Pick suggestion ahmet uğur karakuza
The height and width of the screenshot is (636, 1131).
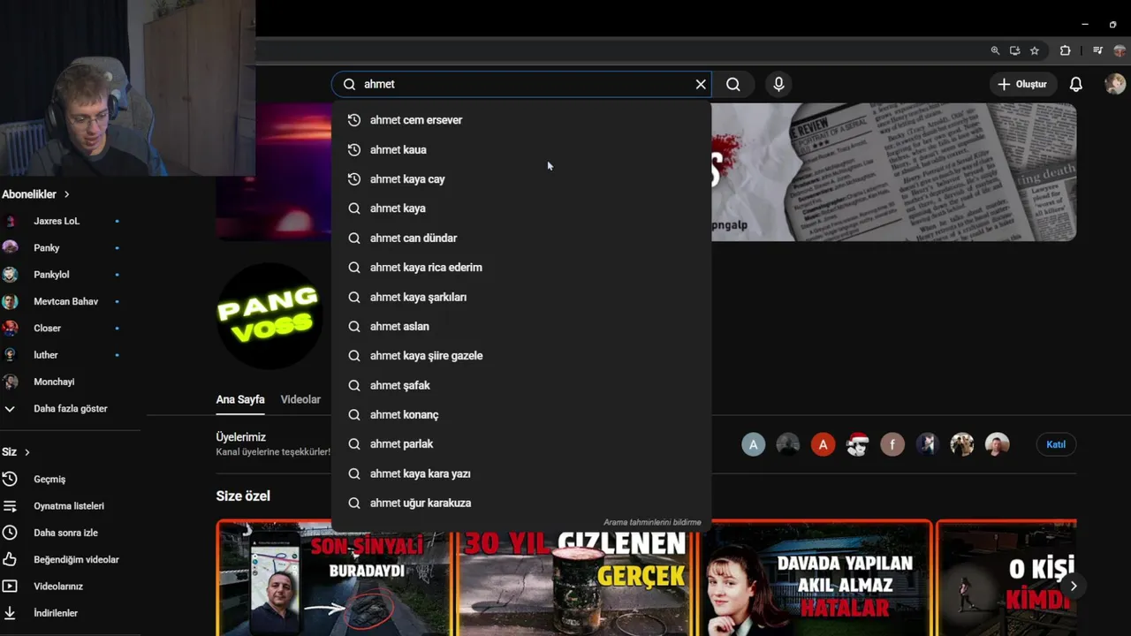point(521,503)
